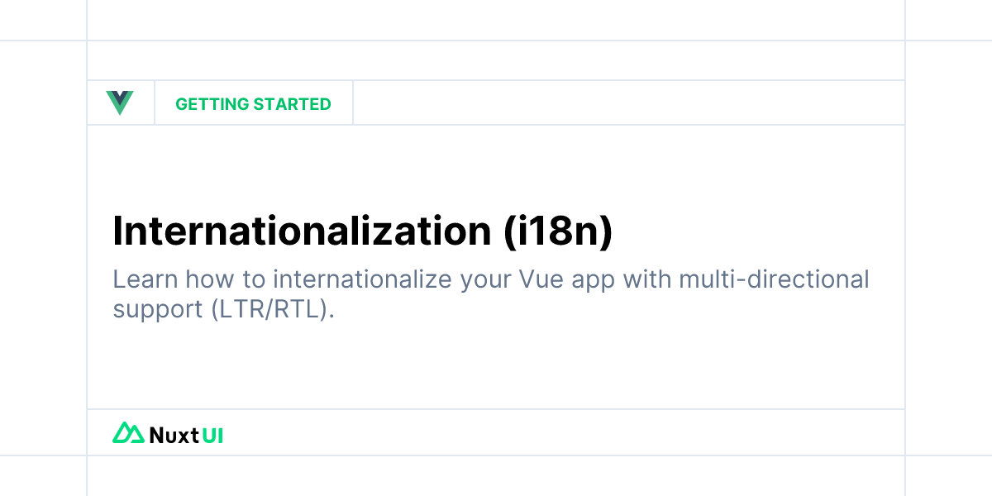The image size is (992, 496).
Task: Select the GETTING STARTED category label
Action: (253, 104)
